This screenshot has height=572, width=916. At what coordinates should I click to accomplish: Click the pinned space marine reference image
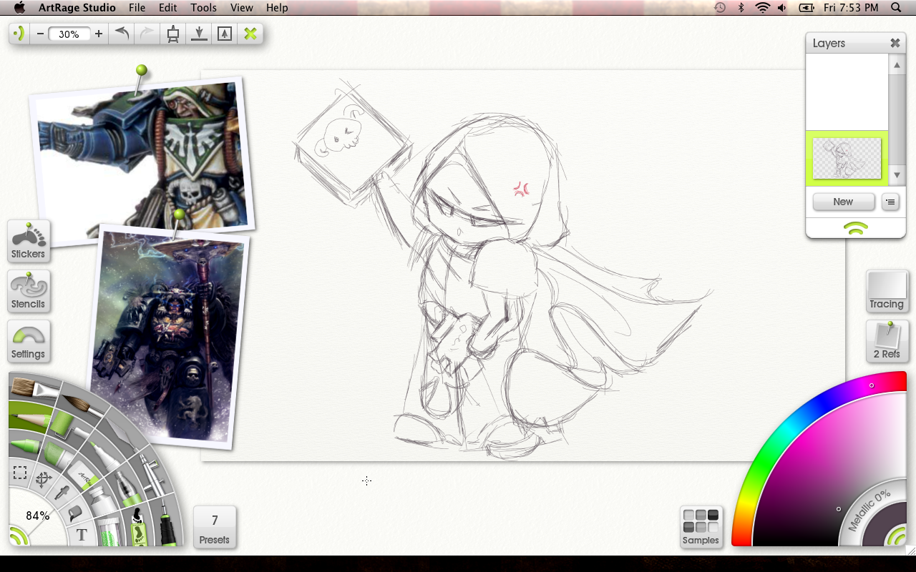point(142,162)
